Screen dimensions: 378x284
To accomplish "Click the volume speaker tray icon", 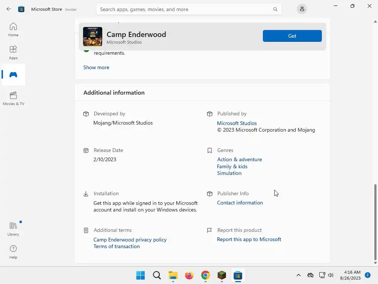I will (x=331, y=275).
